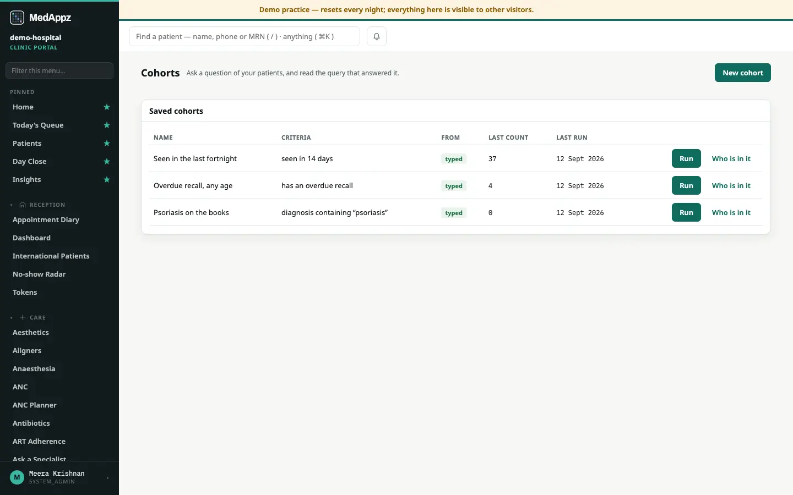Click the cohort name Overdue recall, any age
The height and width of the screenshot is (495, 793).
coord(193,185)
